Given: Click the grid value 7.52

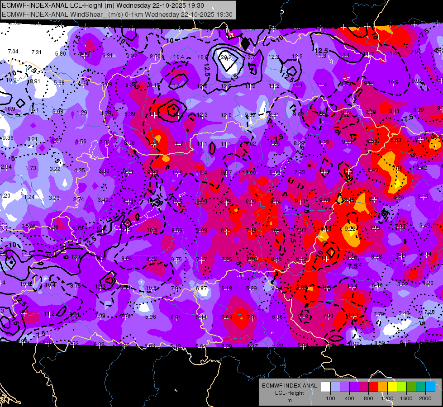Looking at the screenshot, I should pos(73,343).
